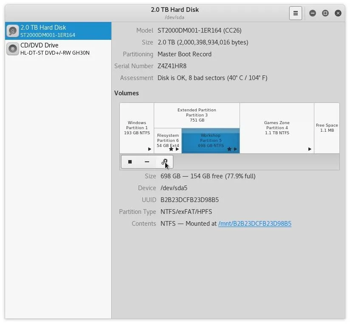Select the Free Space 1.1 MB block
The image size is (350, 324).
click(327, 128)
